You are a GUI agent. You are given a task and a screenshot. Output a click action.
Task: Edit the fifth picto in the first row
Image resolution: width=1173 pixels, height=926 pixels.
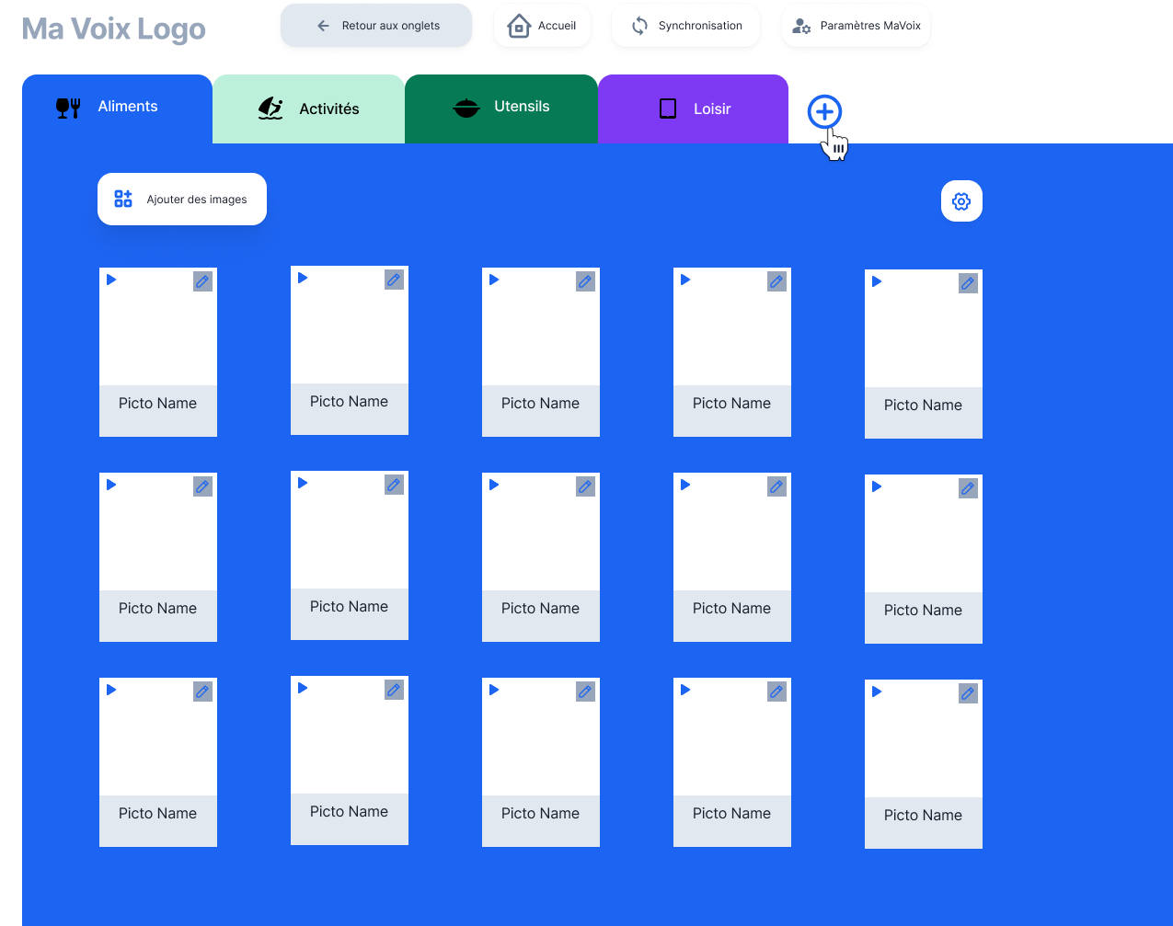click(969, 283)
